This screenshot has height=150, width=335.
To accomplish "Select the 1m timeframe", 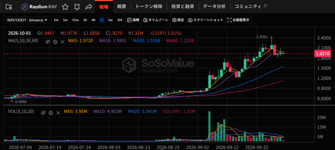I will click(x=56, y=20).
